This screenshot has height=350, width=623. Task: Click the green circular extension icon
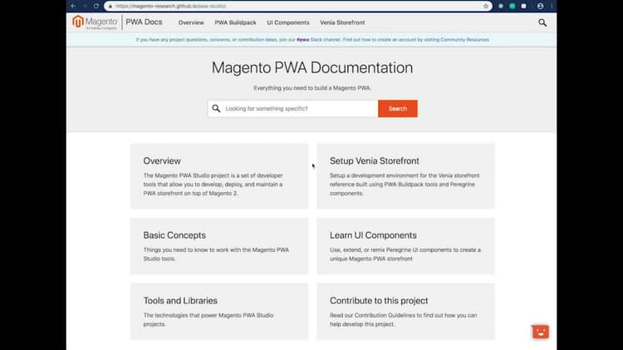tap(513, 6)
